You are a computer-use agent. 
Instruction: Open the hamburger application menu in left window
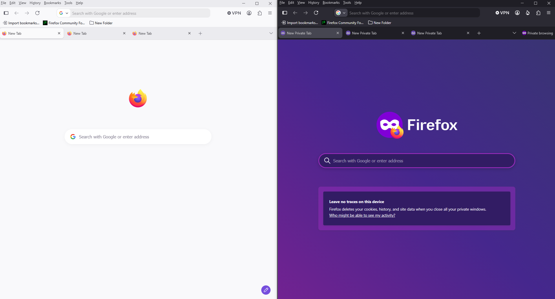tap(270, 13)
